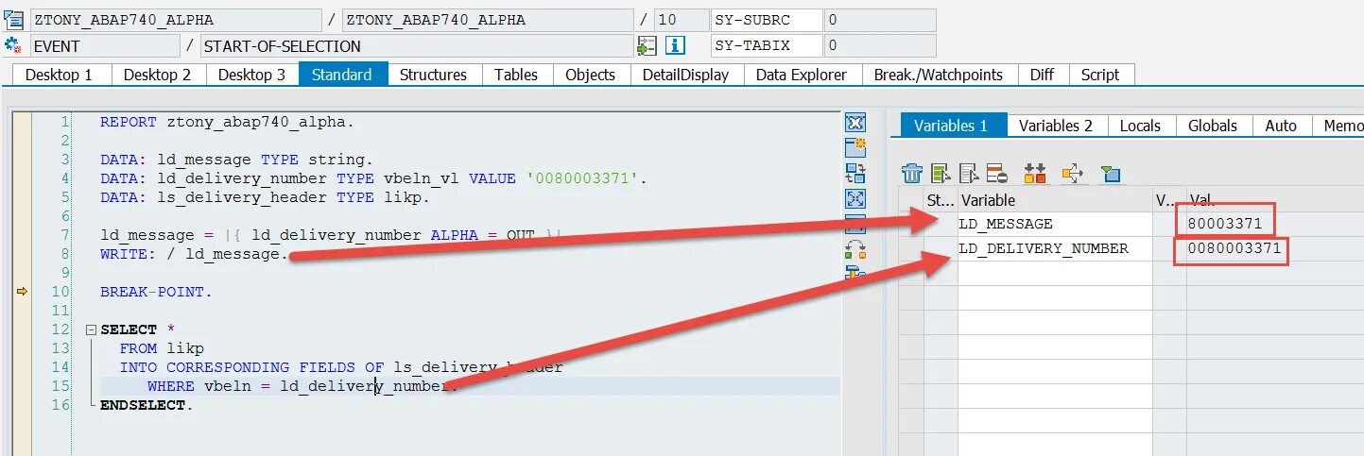Click the green-sheet variables icon after the trash can
Image resolution: width=1364 pixels, height=456 pixels.
[x=941, y=173]
